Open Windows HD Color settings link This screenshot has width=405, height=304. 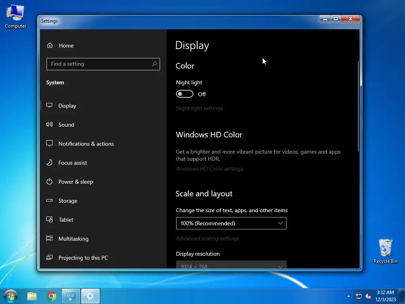pos(210,169)
